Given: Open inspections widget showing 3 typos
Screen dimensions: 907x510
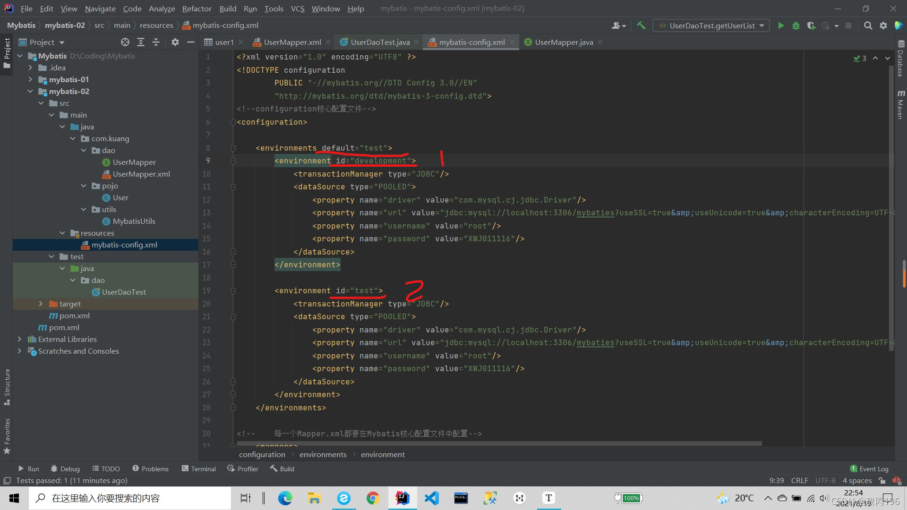Looking at the screenshot, I should (860, 58).
